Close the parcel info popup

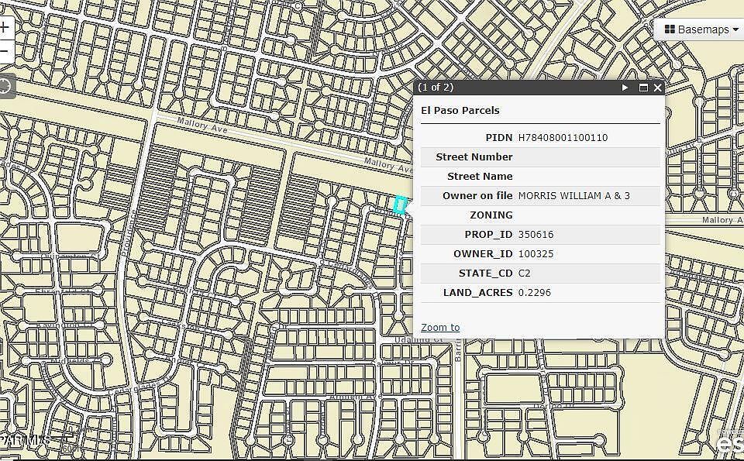(x=658, y=88)
